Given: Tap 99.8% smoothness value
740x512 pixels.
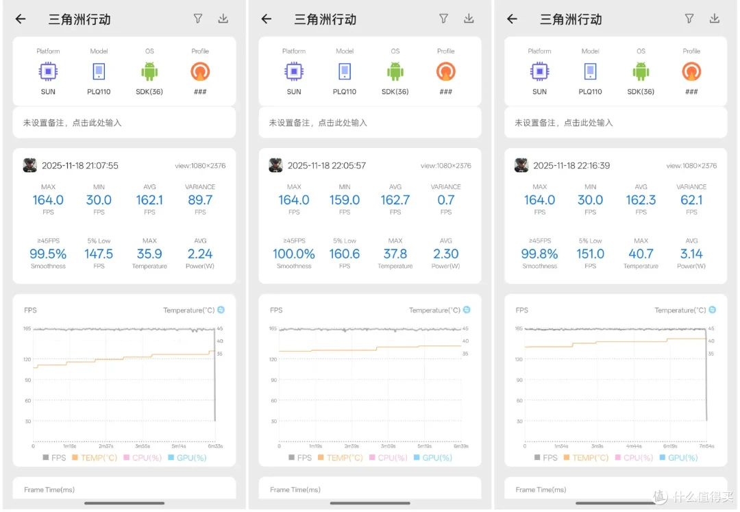Looking at the screenshot, I should click(539, 254).
